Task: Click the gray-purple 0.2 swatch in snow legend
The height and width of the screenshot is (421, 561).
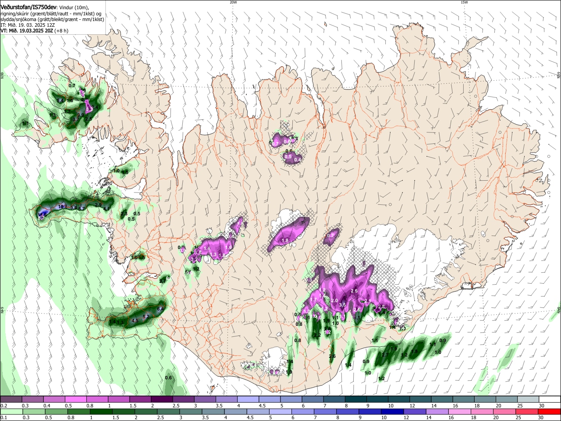Action: point(11,400)
